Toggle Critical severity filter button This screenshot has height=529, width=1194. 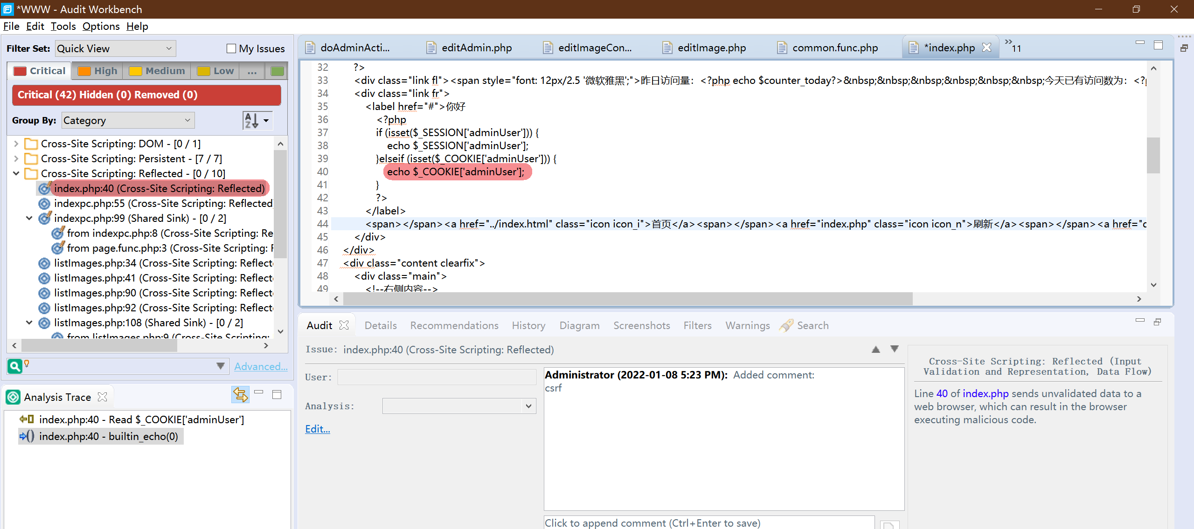pos(39,70)
